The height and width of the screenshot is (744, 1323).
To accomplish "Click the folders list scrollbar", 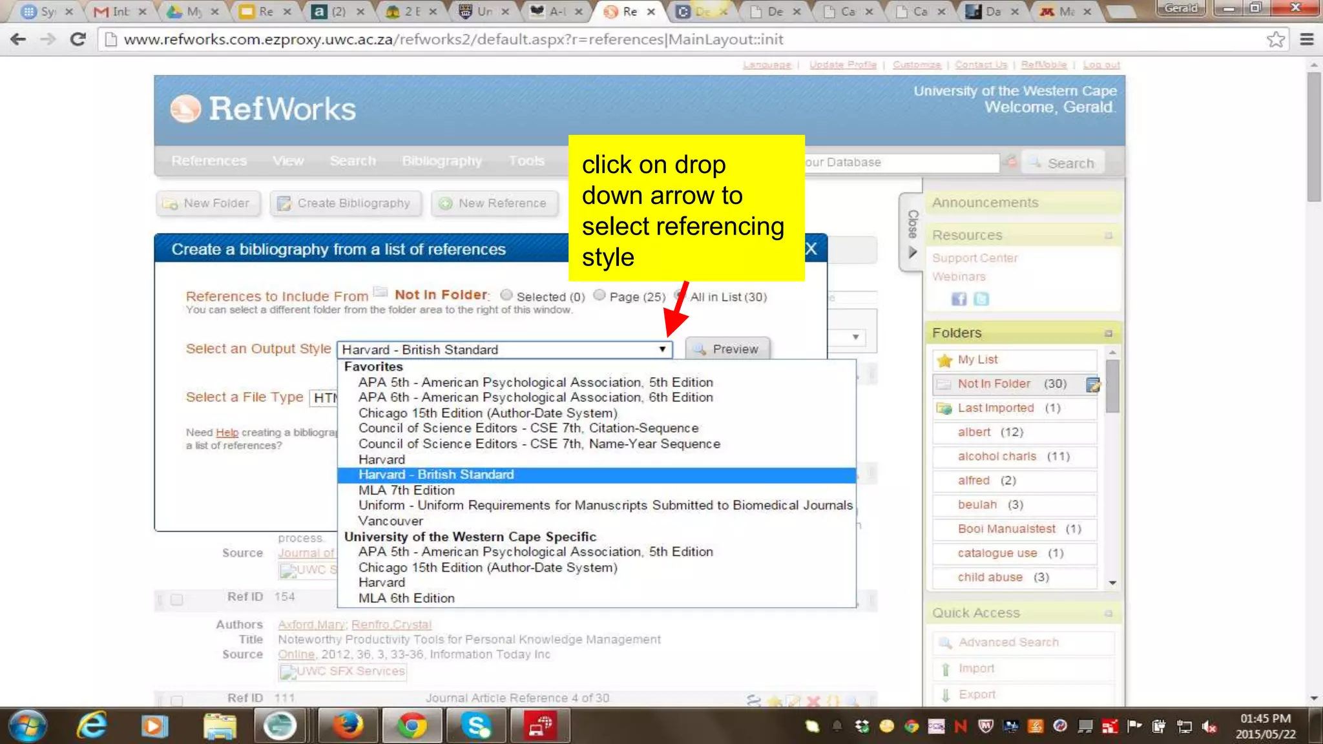I will (x=1112, y=386).
